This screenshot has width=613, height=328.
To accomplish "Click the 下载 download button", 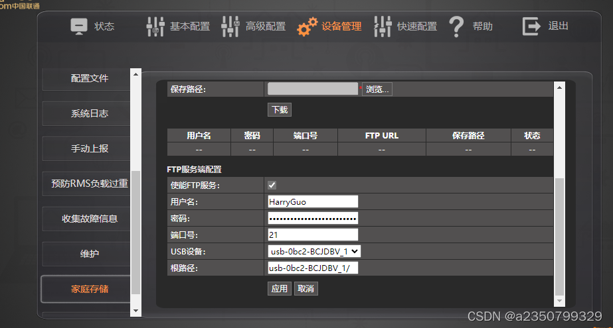I will click(280, 110).
